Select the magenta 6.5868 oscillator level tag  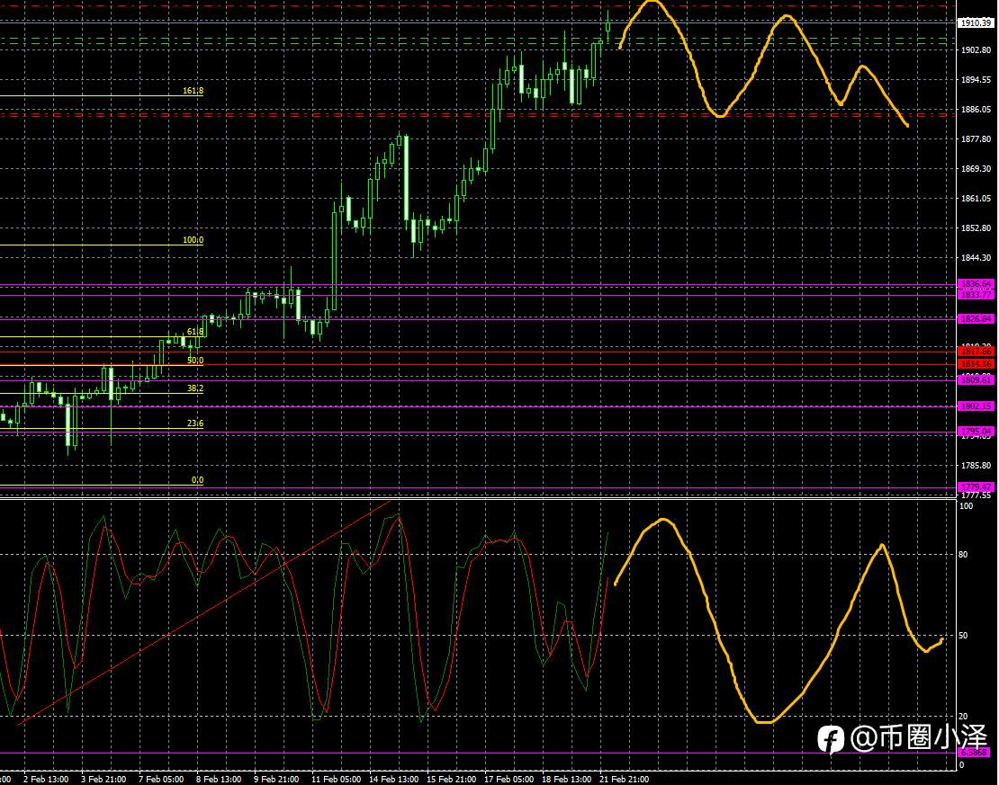tap(974, 753)
